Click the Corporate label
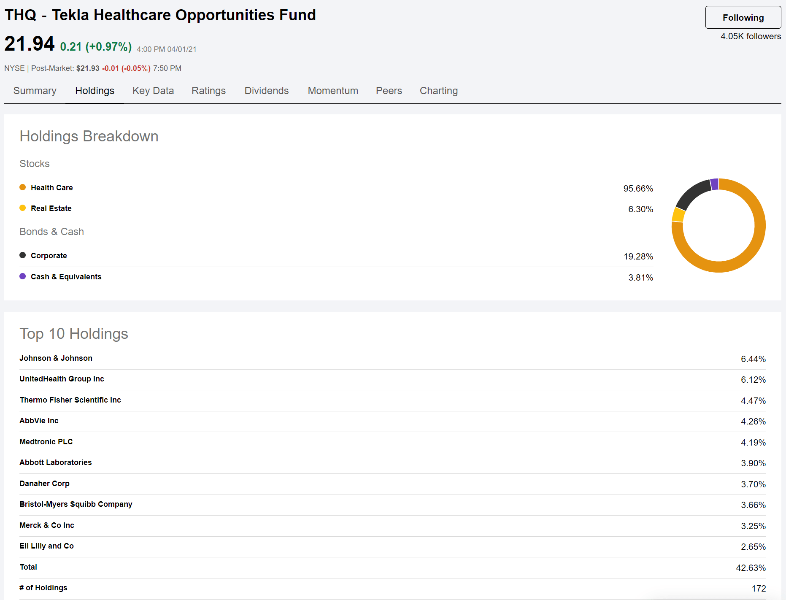The image size is (786, 600). click(x=49, y=256)
